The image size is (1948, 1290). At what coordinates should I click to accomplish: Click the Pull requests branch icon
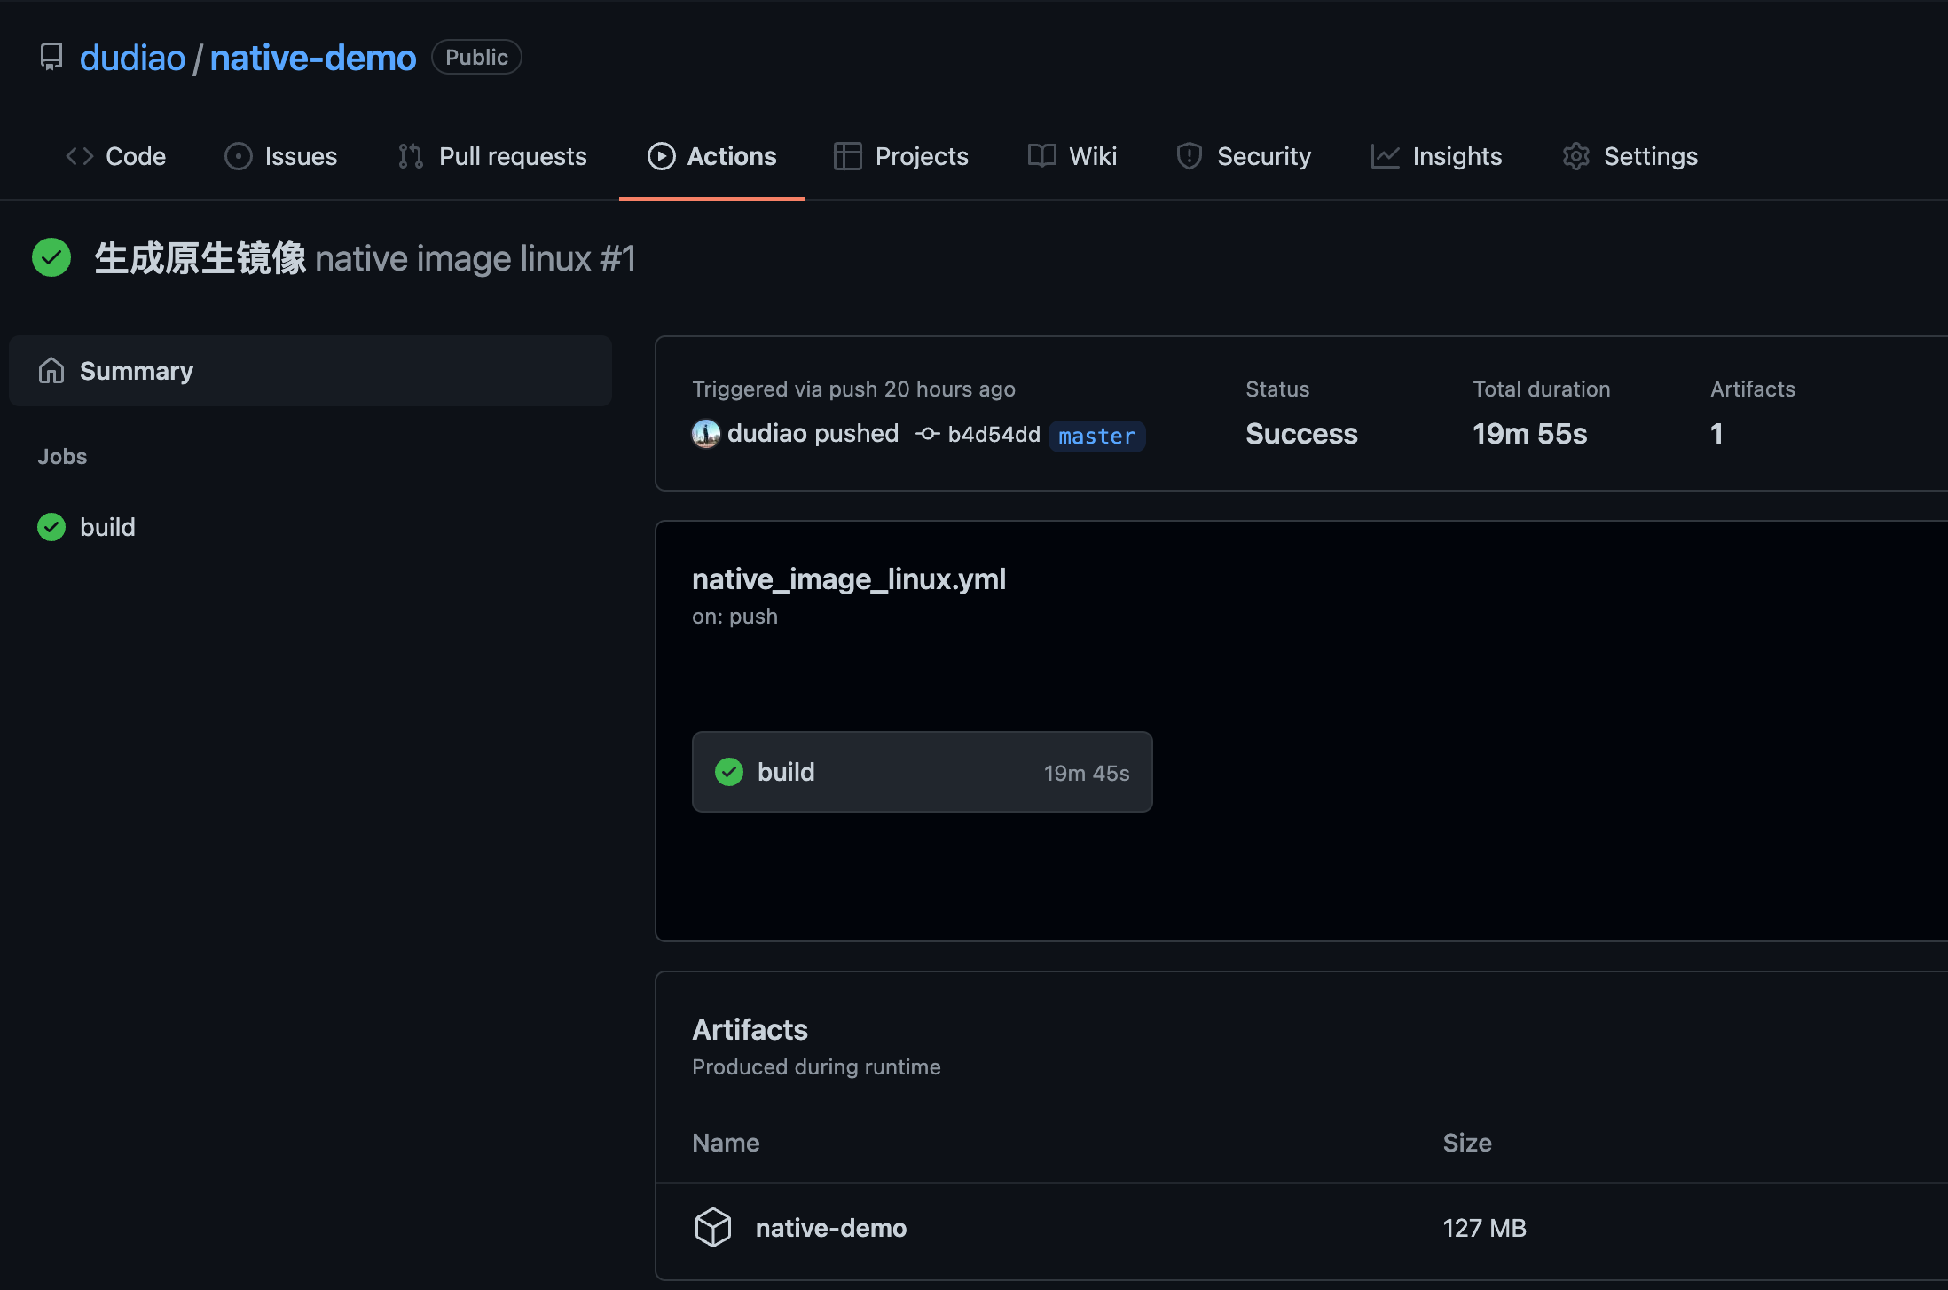click(x=411, y=156)
